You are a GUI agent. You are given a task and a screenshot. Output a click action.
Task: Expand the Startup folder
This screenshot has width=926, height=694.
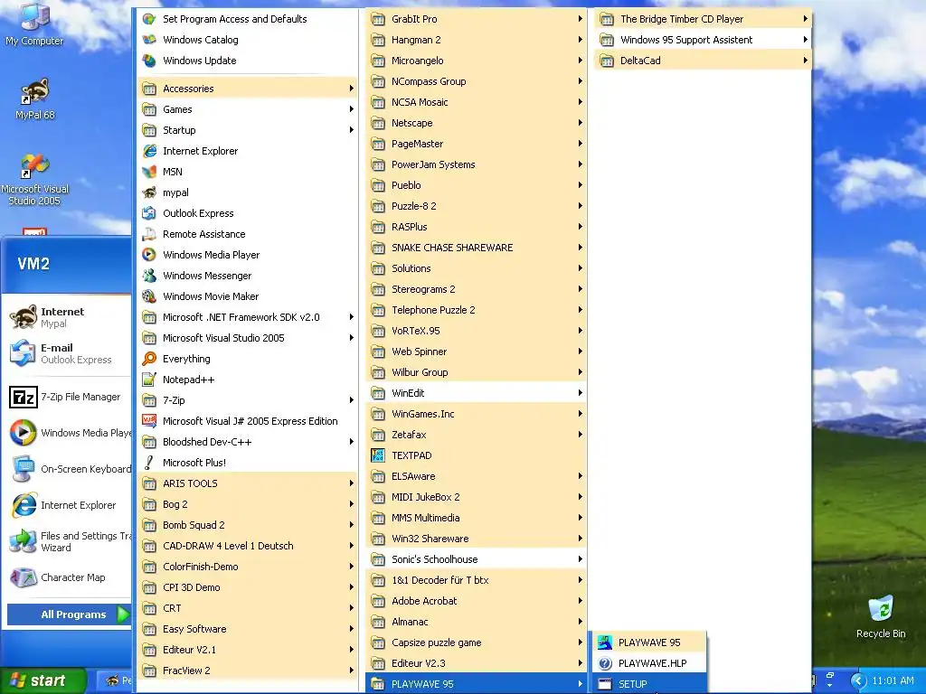tap(247, 130)
